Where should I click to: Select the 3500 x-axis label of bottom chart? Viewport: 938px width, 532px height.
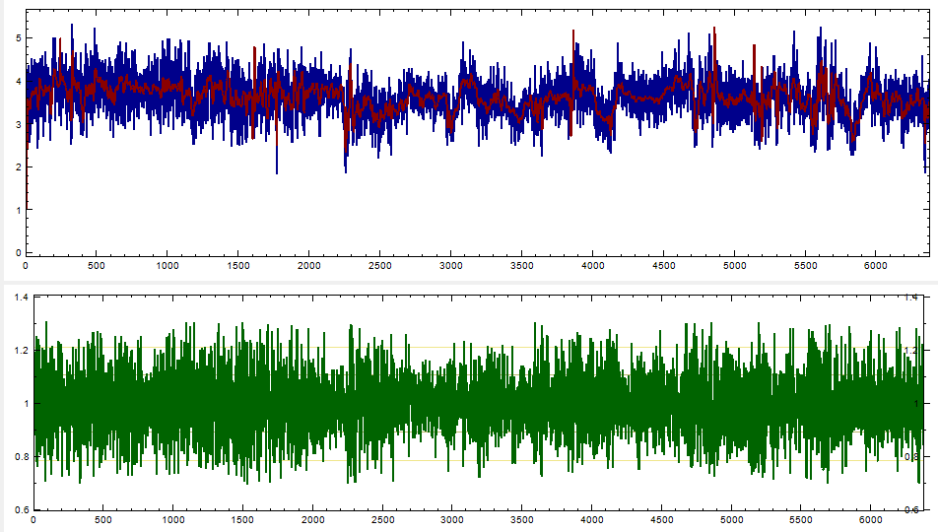click(521, 520)
